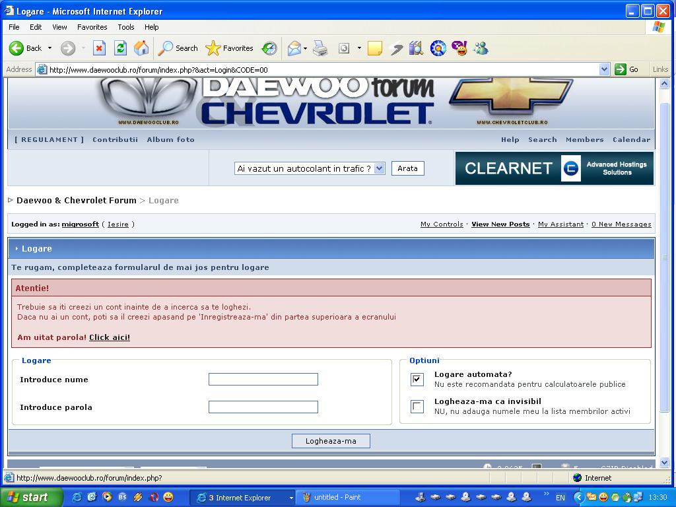Refresh the page with the Refresh icon
The image size is (676, 507).
point(120,48)
